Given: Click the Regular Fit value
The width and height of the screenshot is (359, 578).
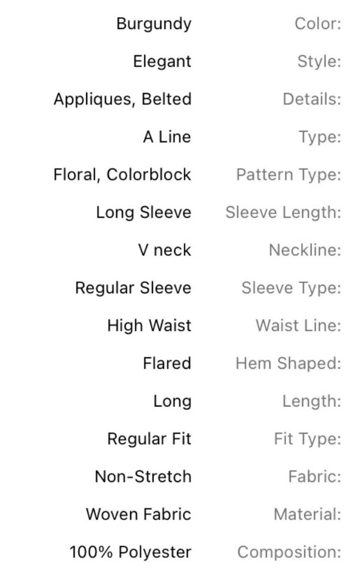Looking at the screenshot, I should [x=149, y=439].
